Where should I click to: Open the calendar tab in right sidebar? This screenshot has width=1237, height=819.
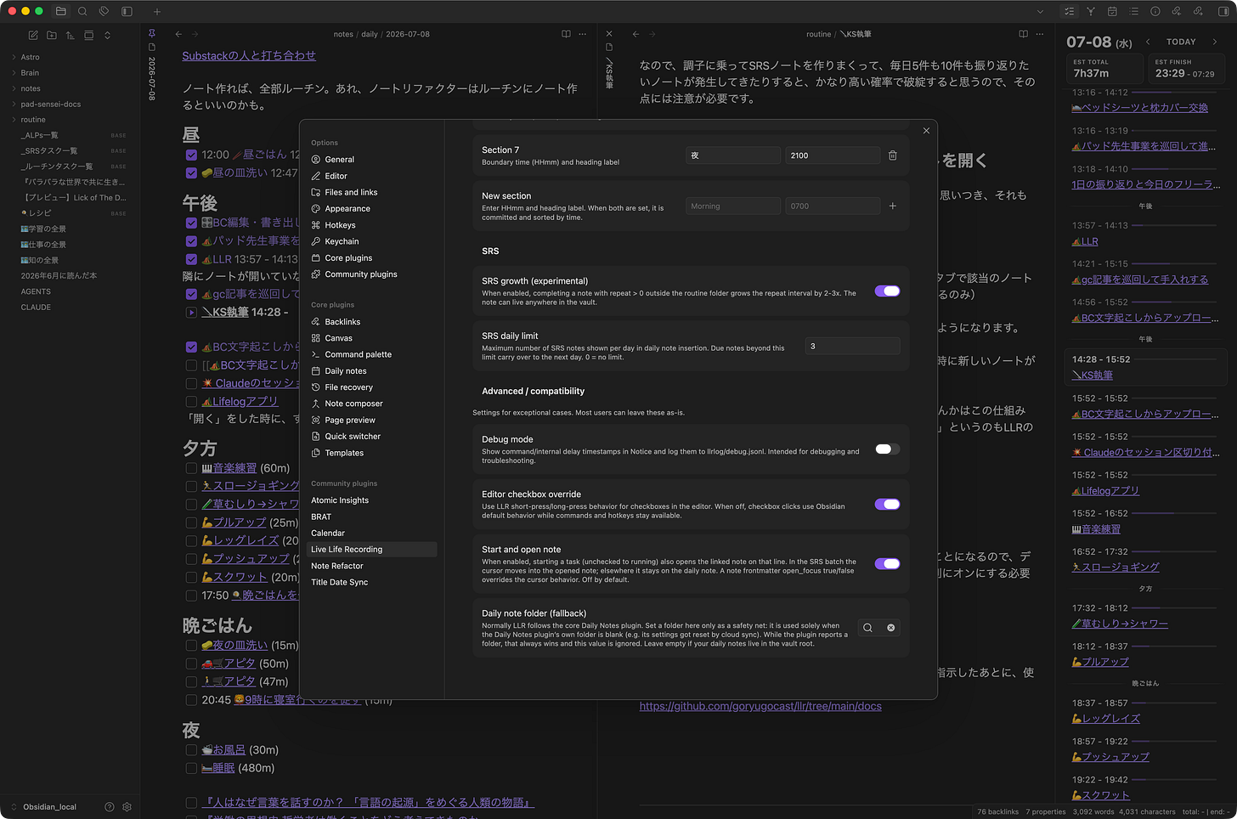point(1112,12)
